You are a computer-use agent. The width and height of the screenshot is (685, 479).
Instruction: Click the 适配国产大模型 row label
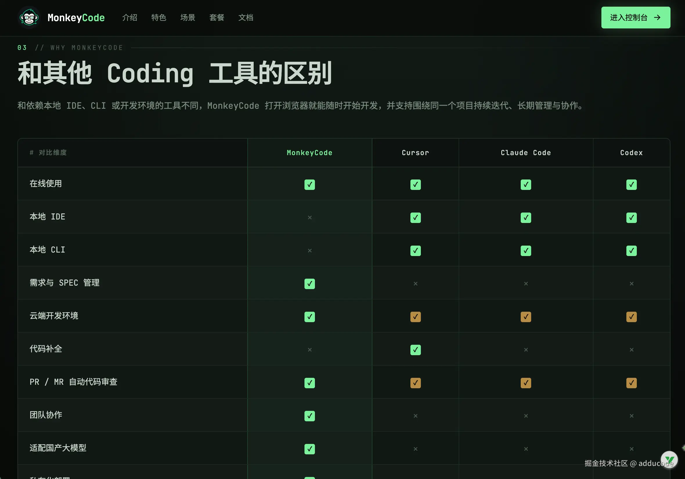point(58,448)
